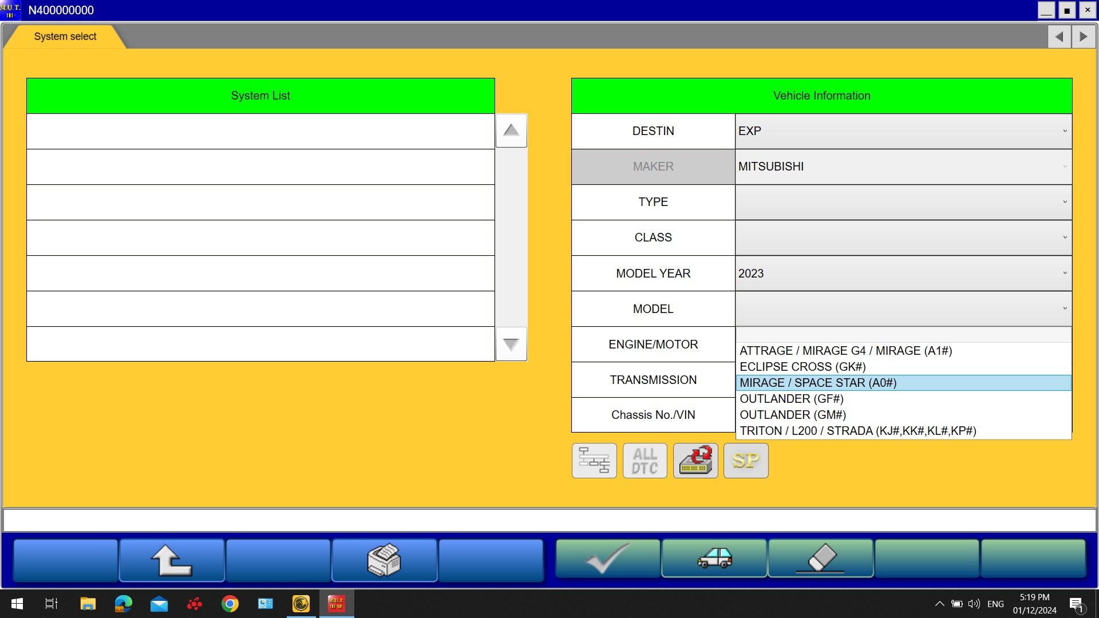The image size is (1099, 618).
Task: Expand the DESTIN dropdown
Action: coord(903,131)
